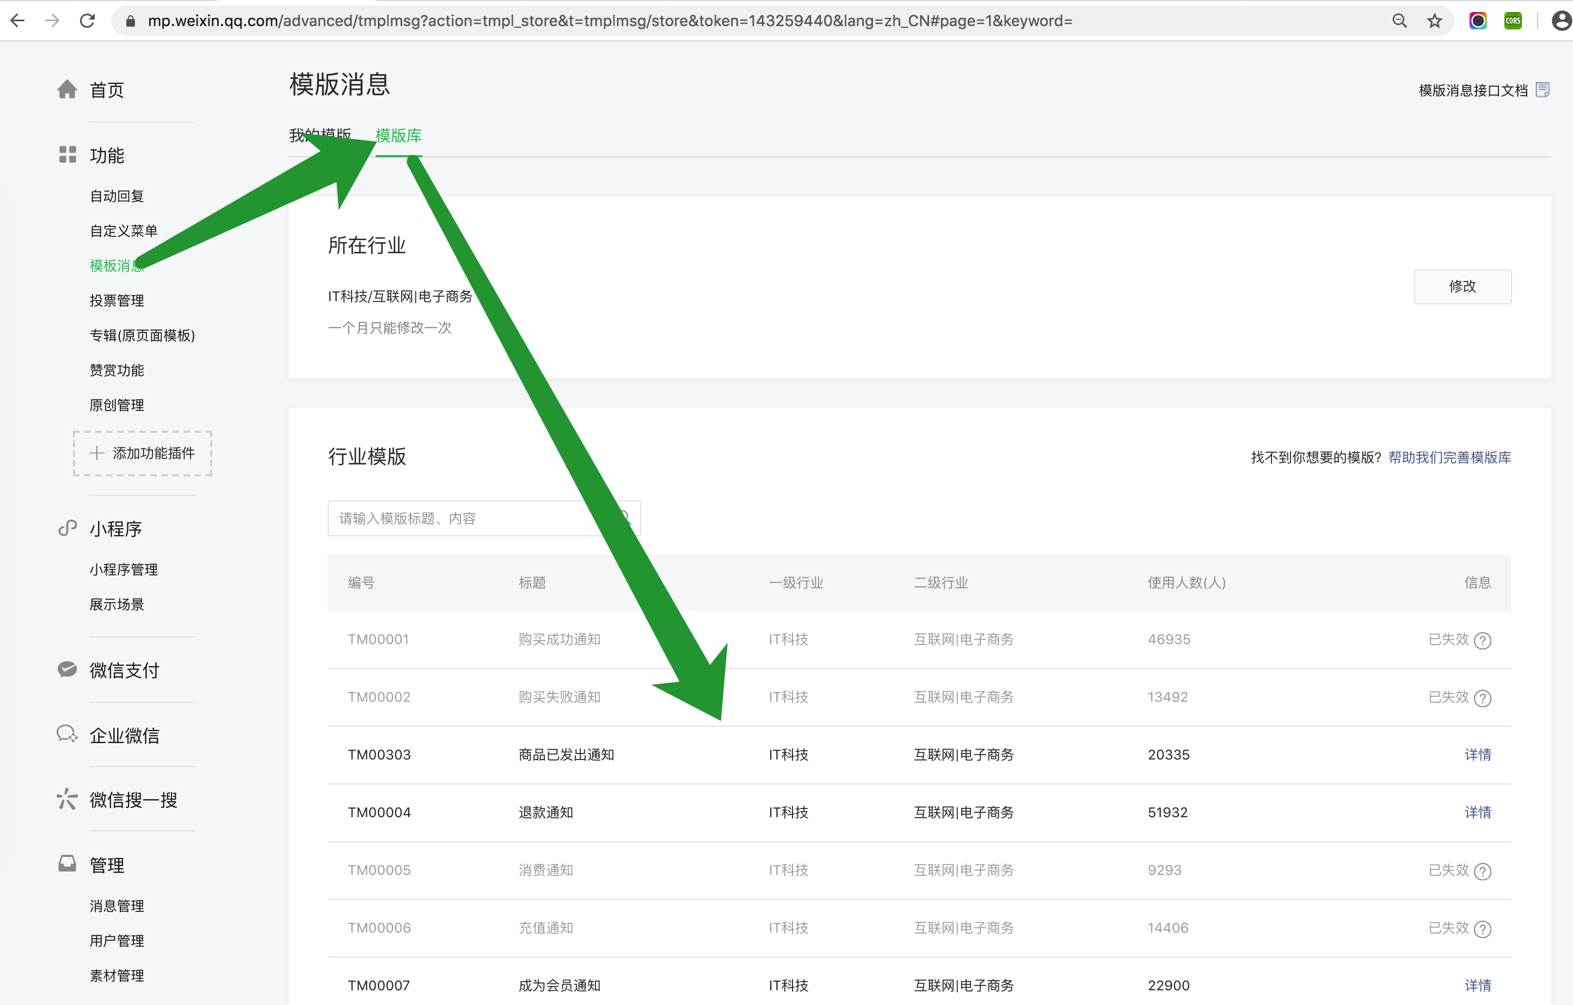
Task: Open 详情 for 退款通知 row
Action: click(1477, 812)
